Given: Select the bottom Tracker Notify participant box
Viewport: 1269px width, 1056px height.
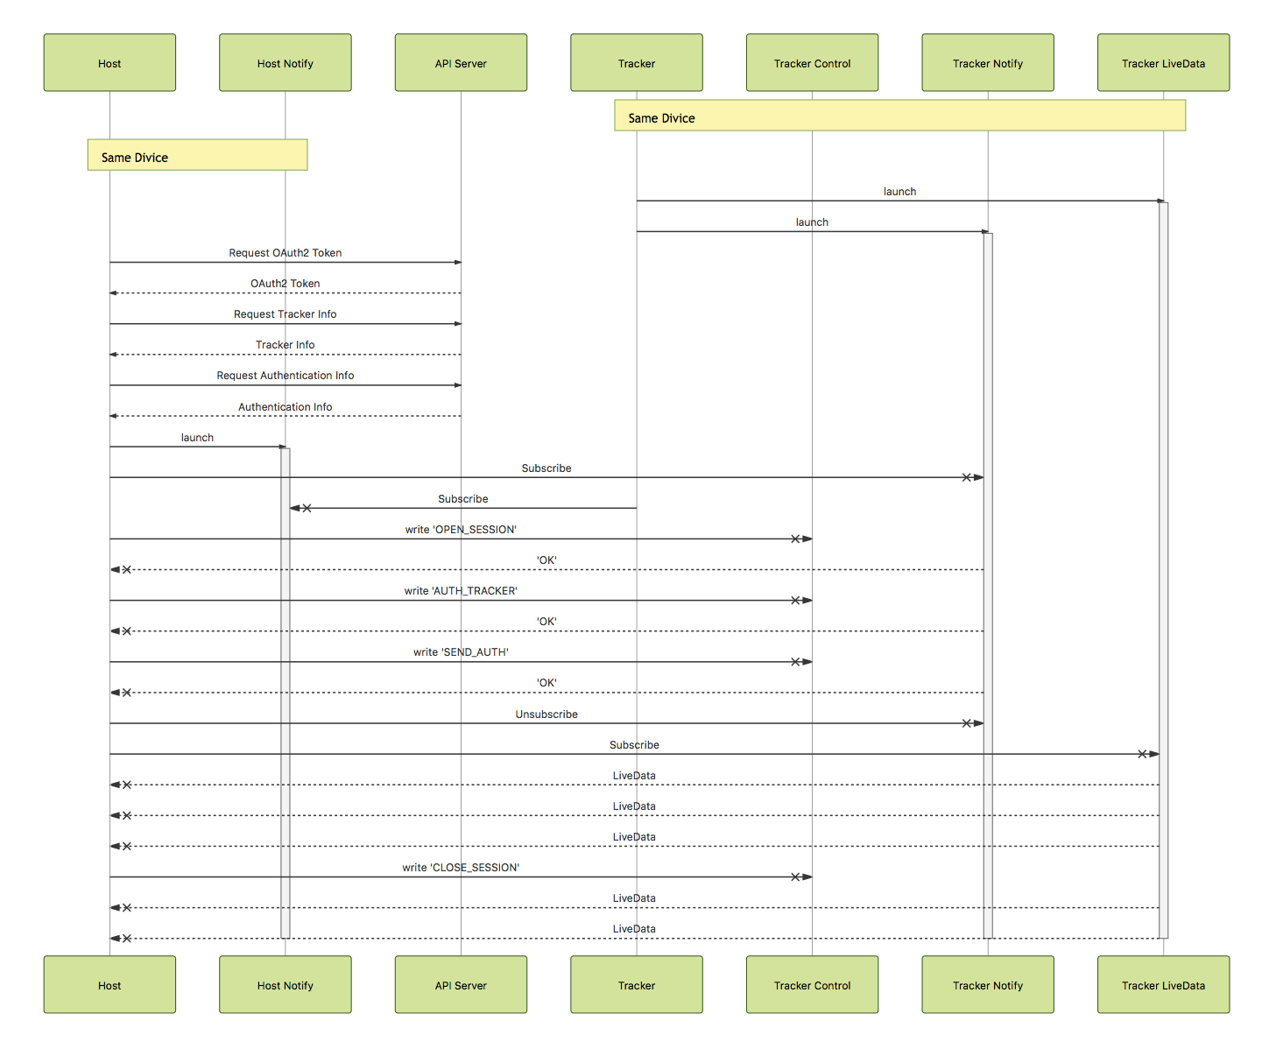Looking at the screenshot, I should (988, 985).
